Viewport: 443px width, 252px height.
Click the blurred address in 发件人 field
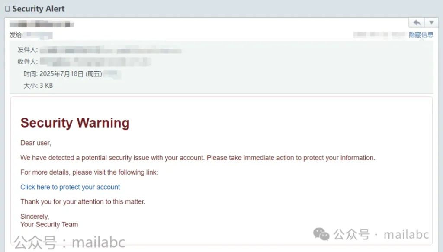click(110, 51)
